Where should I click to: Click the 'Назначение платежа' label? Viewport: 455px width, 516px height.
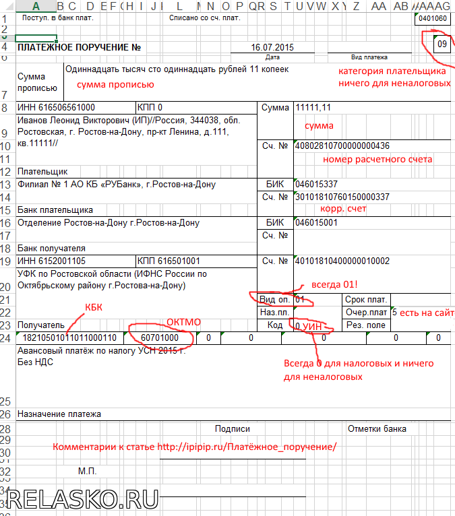59,414
